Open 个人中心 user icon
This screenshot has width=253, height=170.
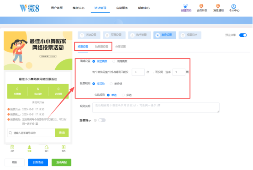234,6
